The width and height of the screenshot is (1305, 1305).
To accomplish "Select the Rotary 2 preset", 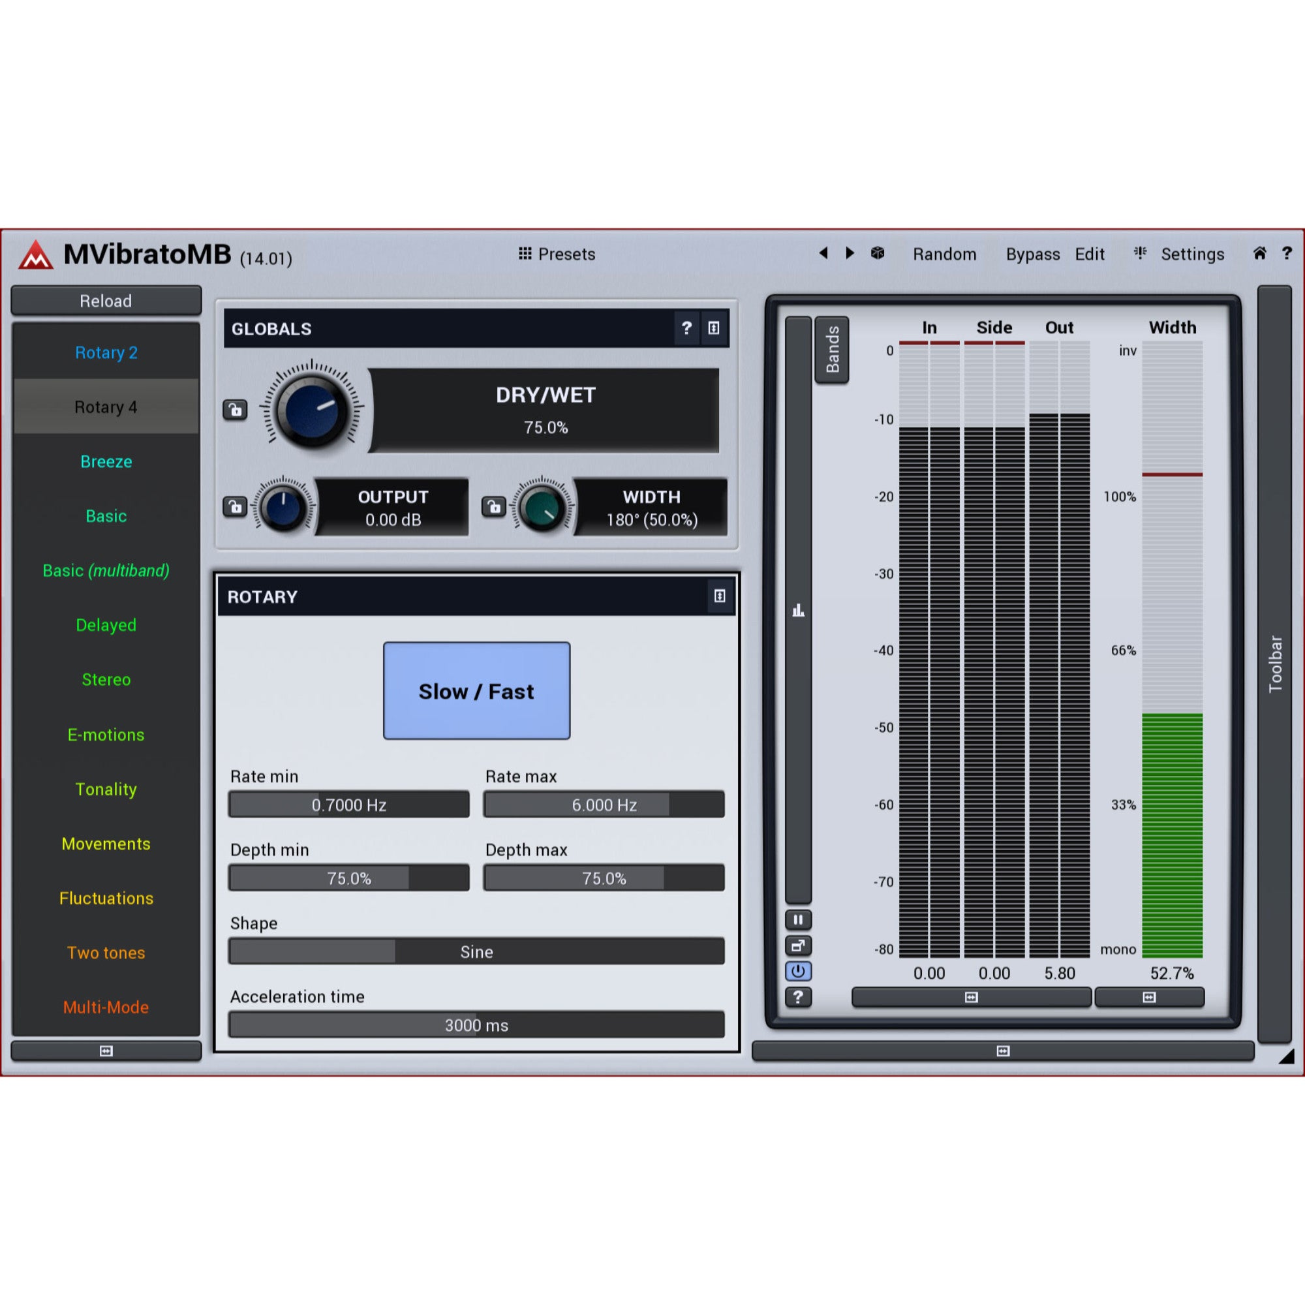I will pyautogui.click(x=106, y=352).
